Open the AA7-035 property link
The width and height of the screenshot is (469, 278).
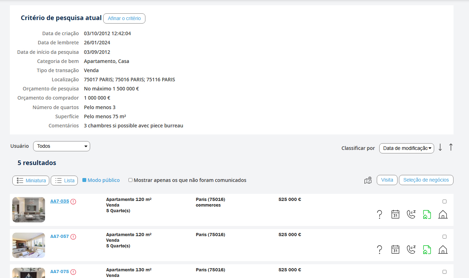60,201
